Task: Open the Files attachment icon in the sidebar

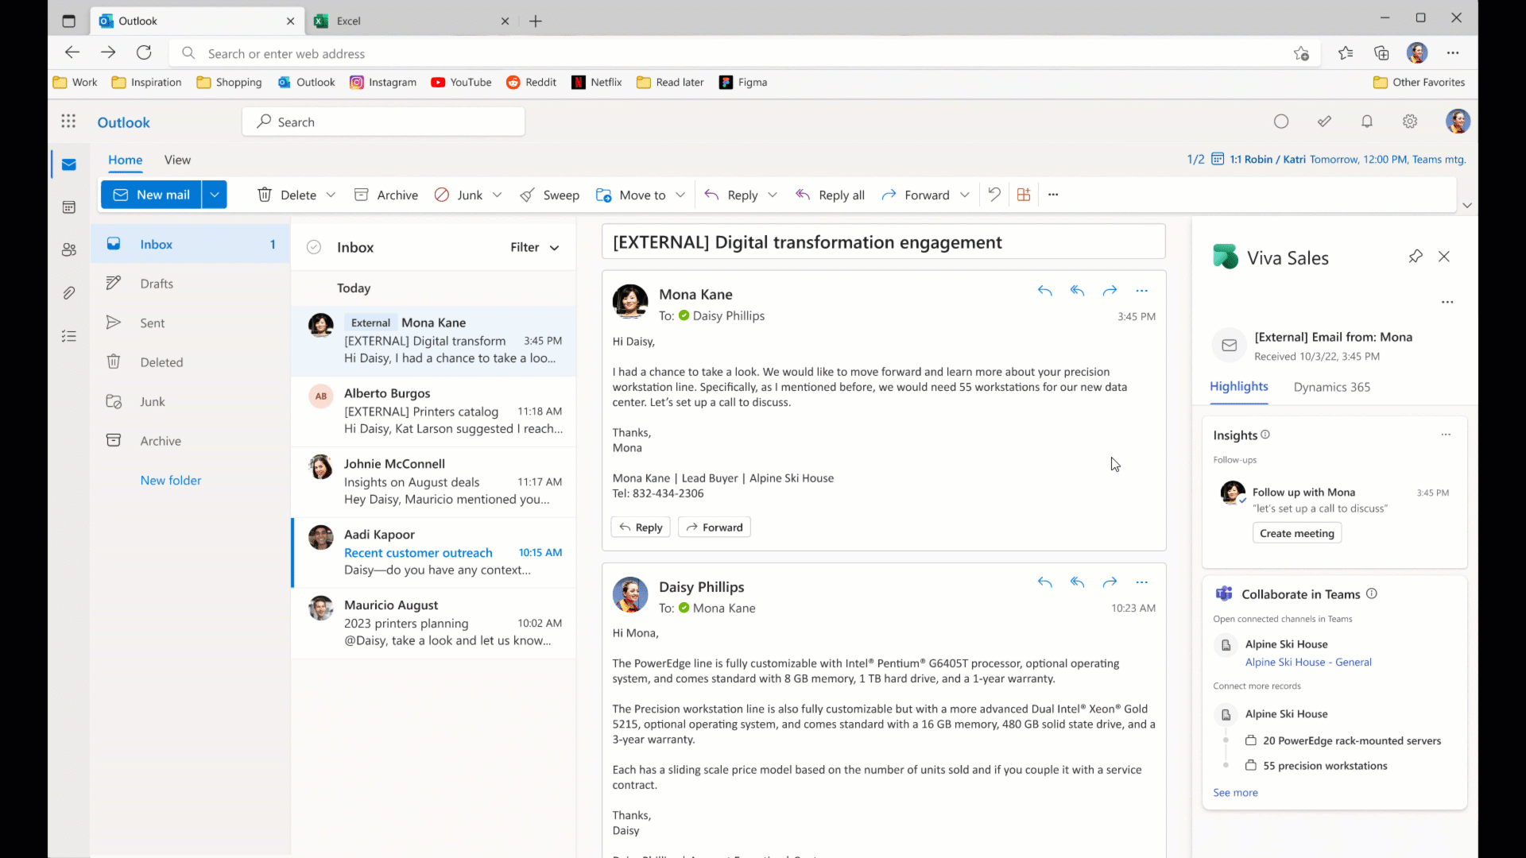Action: click(x=69, y=293)
